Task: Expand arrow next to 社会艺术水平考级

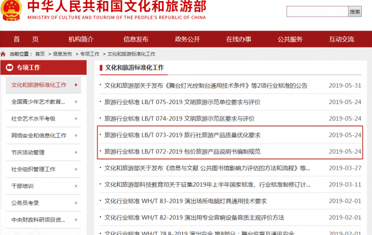Action: (77, 119)
